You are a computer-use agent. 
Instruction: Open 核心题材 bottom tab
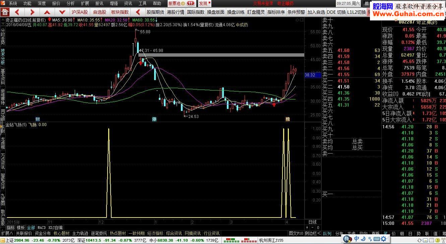[x=62, y=233]
